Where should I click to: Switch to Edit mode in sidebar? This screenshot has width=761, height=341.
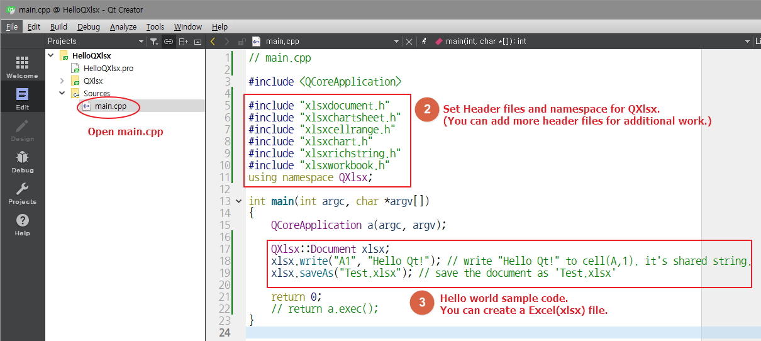coord(22,98)
